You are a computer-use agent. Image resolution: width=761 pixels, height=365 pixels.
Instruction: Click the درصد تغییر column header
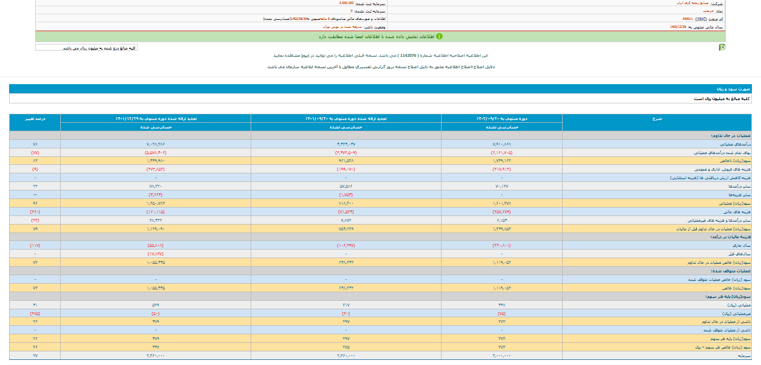point(35,119)
